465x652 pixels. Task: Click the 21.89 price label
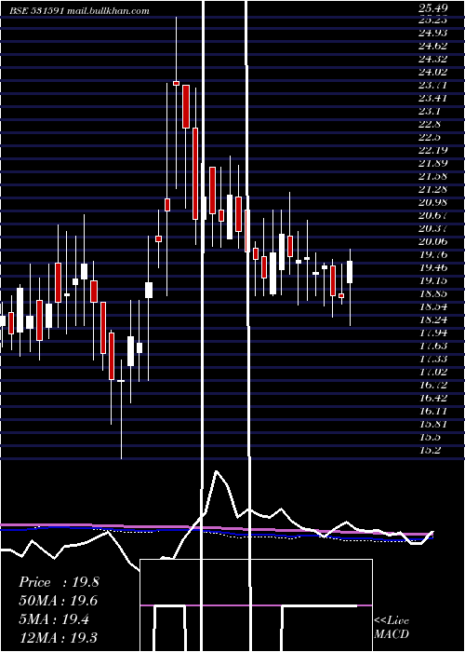(433, 163)
